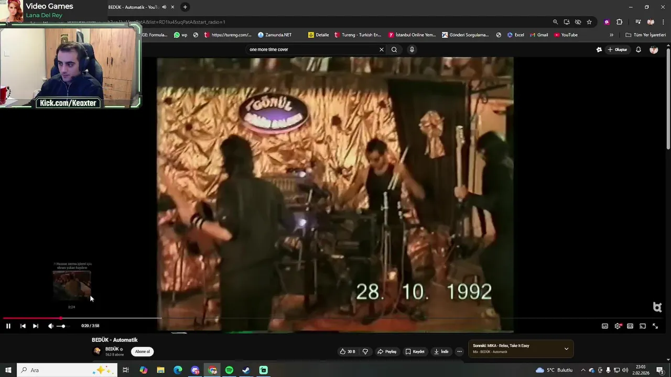Open a new browser tab
Viewport: 671px width, 377px height.
185,7
